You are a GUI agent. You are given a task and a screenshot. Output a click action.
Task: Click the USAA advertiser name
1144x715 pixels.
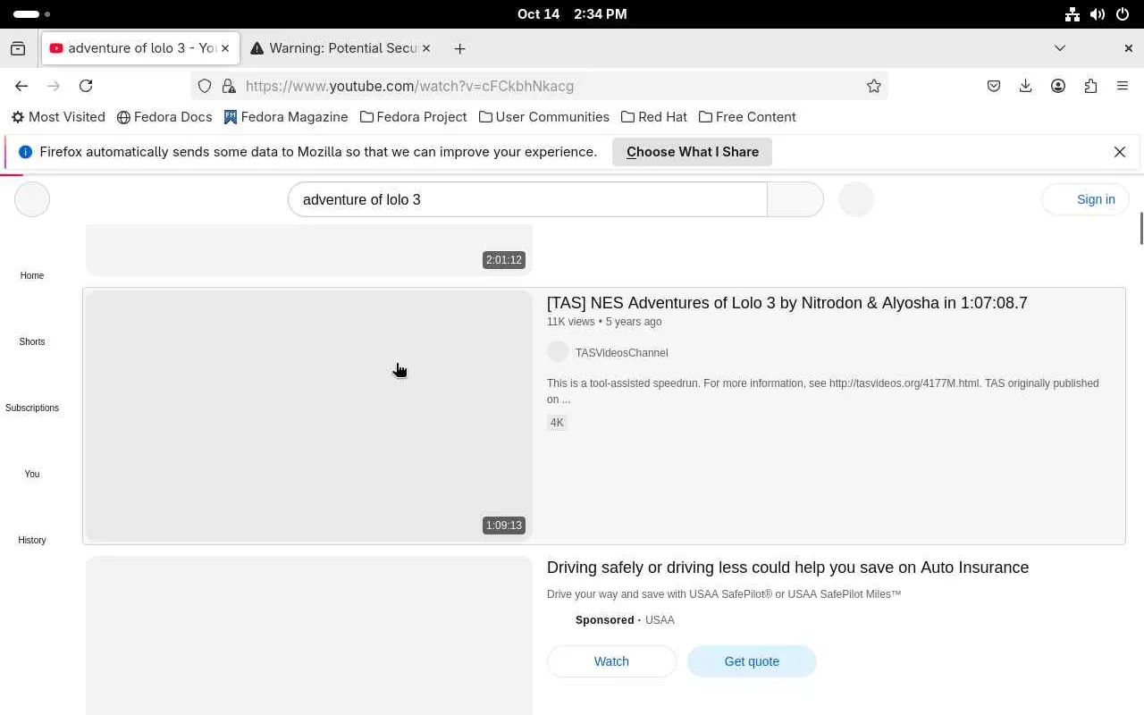(660, 620)
